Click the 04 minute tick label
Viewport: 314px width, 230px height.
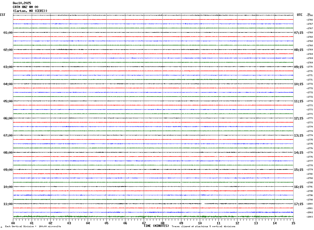[x=88, y=223]
